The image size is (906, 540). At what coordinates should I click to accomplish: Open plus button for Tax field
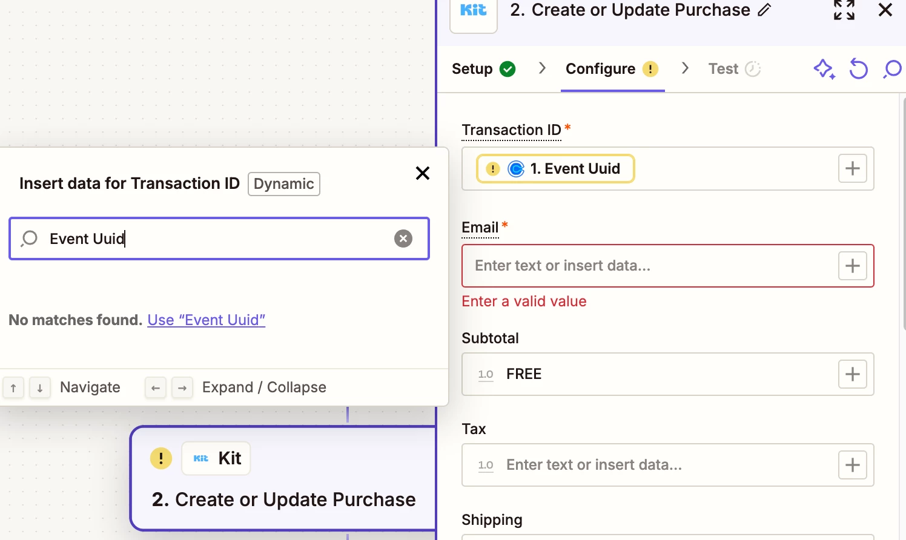pyautogui.click(x=853, y=465)
